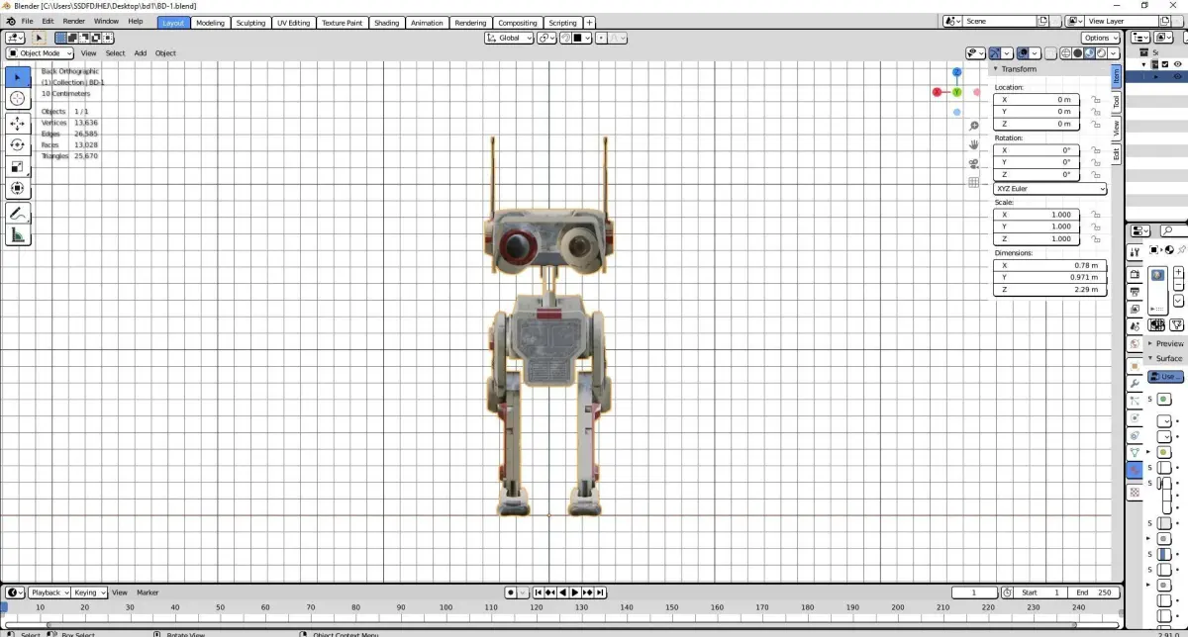Toggle collection exclude checkbox in outliner
Viewport: 1188px width, 637px height.
tap(1165, 64)
